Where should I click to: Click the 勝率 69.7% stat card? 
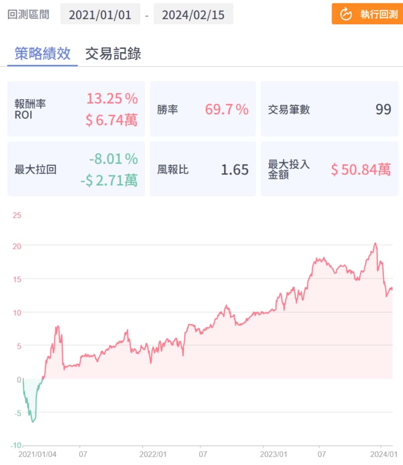coord(203,109)
